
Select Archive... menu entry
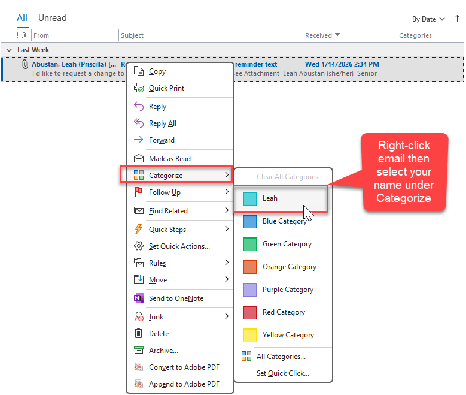click(180, 351)
